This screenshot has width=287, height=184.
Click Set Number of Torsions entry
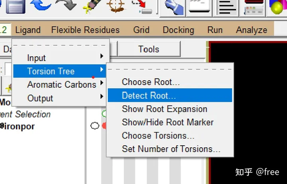[171, 149]
